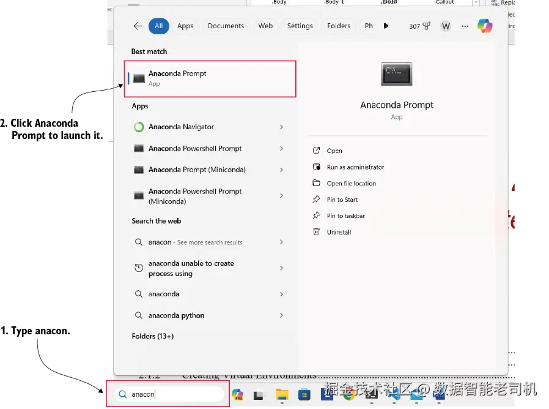Image resolution: width=549 pixels, height=409 pixels.
Task: Select the Apps filter tab
Action: (x=185, y=26)
